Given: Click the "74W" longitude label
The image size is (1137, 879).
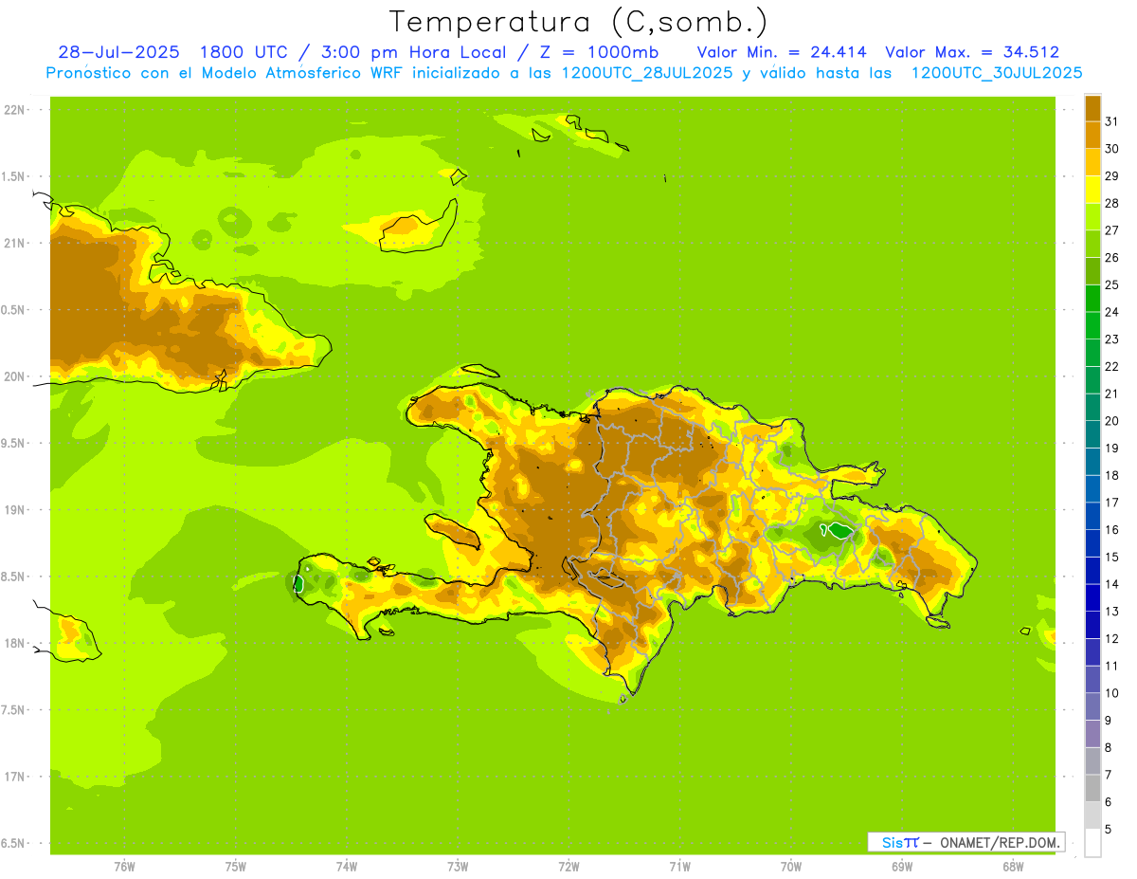Looking at the screenshot, I should point(347,867).
